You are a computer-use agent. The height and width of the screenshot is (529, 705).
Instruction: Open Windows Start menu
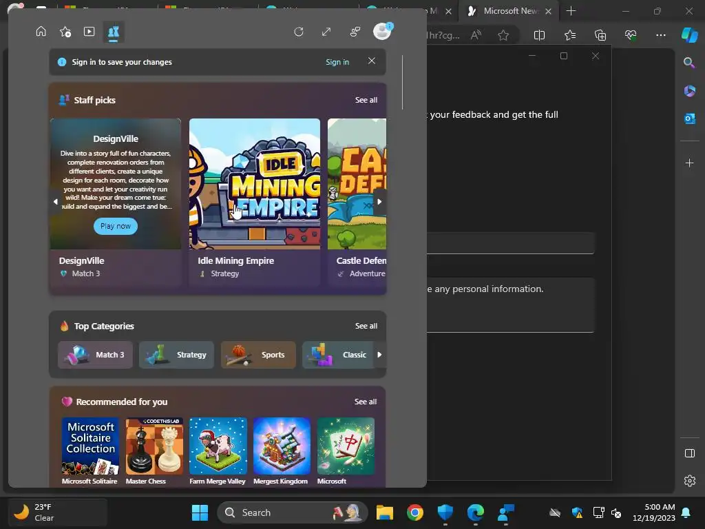coord(200,512)
